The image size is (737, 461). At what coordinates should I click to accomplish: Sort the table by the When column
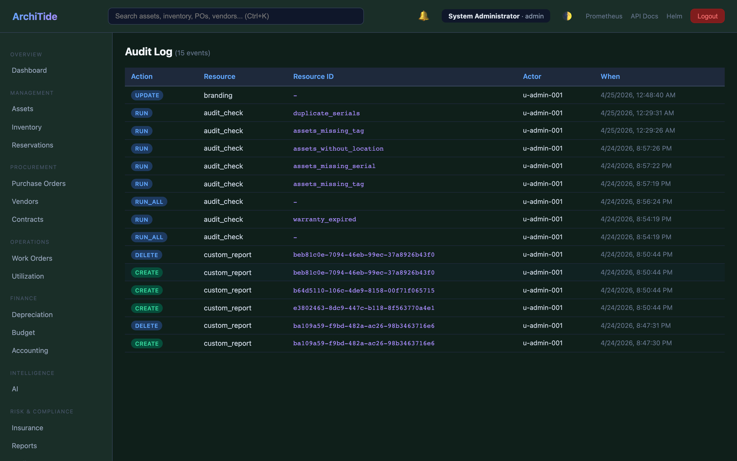610,77
